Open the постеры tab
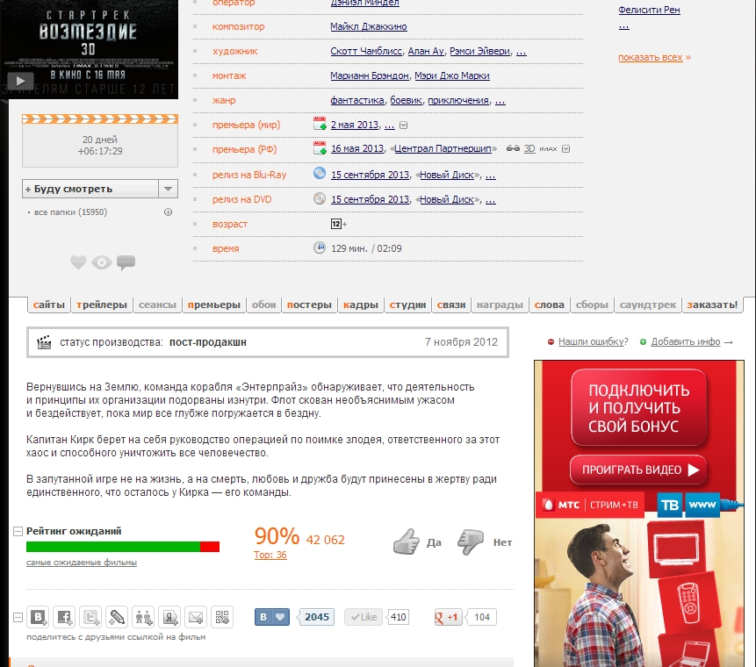This screenshot has height=667, width=756. (309, 305)
